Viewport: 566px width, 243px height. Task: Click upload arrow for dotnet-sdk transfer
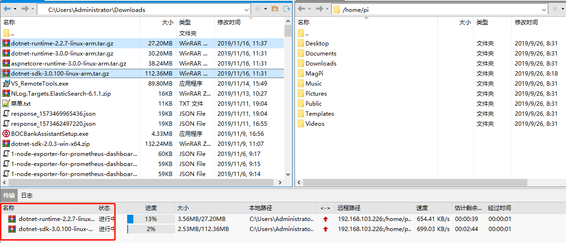[326, 229]
